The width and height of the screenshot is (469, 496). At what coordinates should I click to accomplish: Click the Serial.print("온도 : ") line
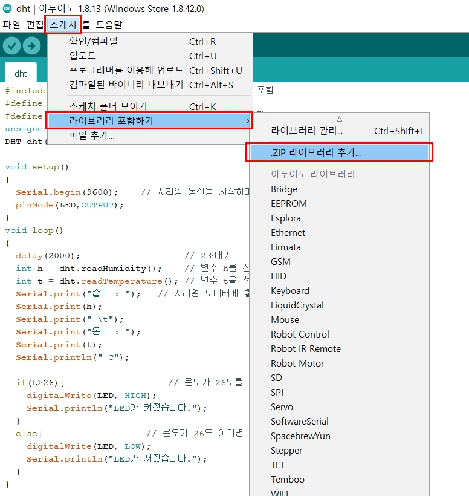click(x=78, y=332)
